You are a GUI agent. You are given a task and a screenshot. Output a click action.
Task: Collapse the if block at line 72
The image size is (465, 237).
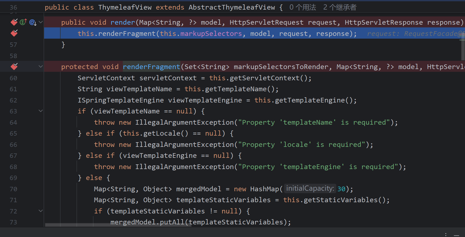coord(41,211)
